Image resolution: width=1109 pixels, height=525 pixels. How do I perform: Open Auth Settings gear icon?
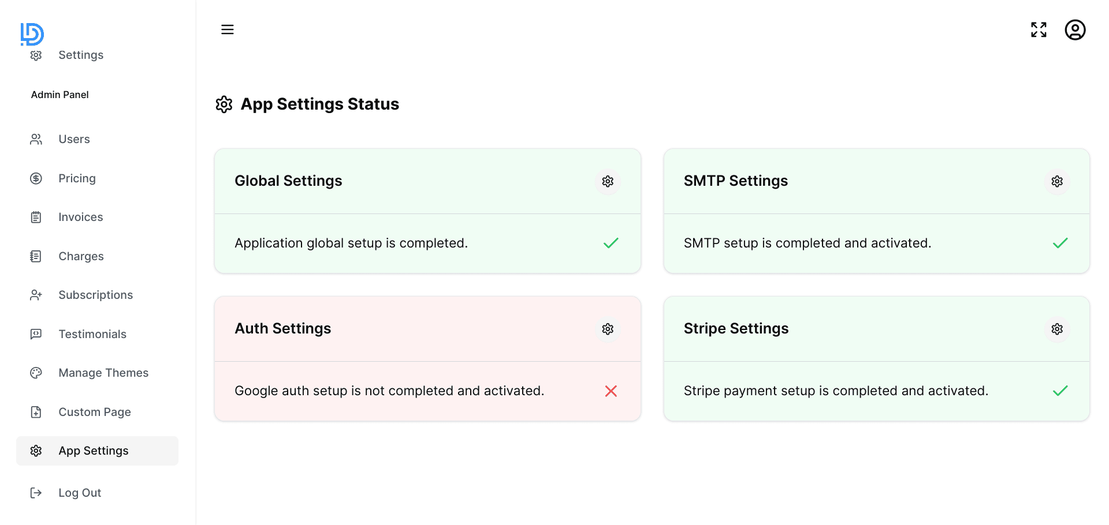tap(608, 329)
